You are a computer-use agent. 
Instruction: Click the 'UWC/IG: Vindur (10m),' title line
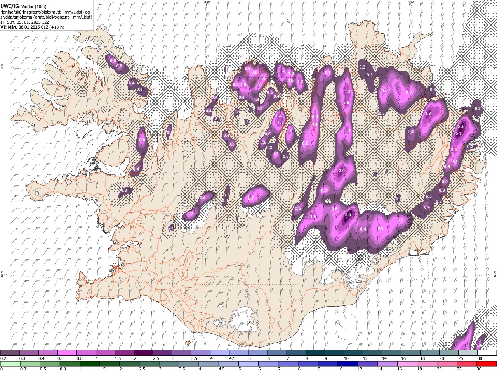click(x=24, y=7)
